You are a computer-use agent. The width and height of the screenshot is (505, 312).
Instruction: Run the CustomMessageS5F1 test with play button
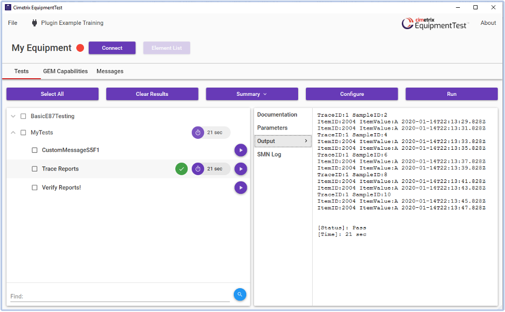click(241, 150)
